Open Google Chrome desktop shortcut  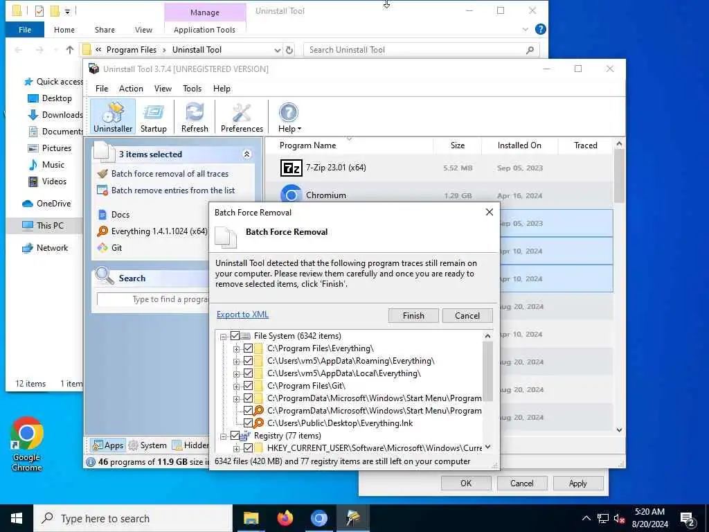[x=27, y=444]
